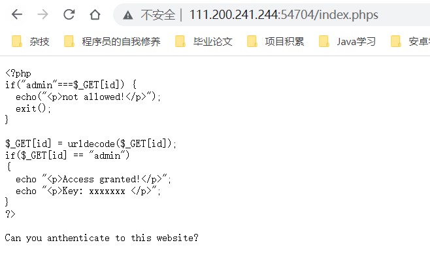The width and height of the screenshot is (430, 262).
Task: Expand the 毕业论文 bookmark folder
Action: (204, 42)
